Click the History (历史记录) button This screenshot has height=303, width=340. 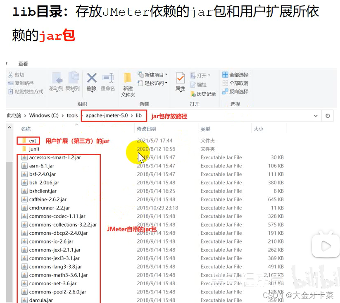tap(203, 94)
